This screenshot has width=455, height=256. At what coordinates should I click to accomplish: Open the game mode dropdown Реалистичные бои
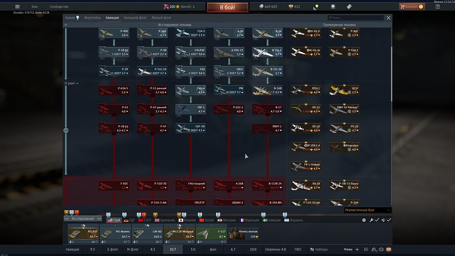coord(368,210)
